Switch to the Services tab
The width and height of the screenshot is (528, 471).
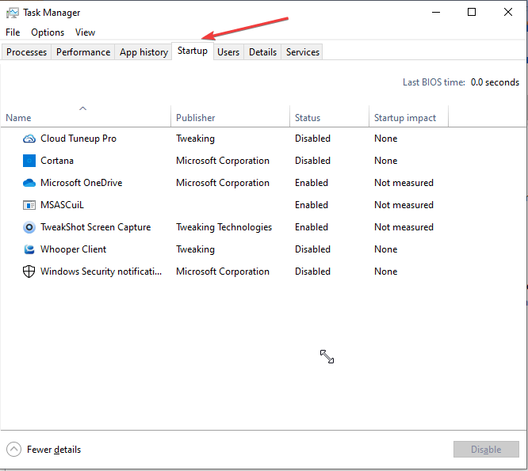(x=303, y=52)
